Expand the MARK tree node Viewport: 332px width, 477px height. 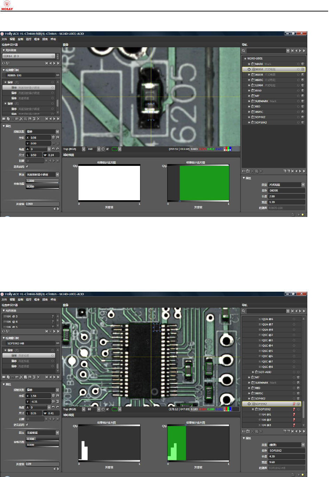point(249,64)
